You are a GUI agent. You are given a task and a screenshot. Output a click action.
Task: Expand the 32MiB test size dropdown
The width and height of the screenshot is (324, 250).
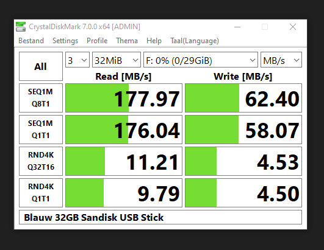[117, 60]
